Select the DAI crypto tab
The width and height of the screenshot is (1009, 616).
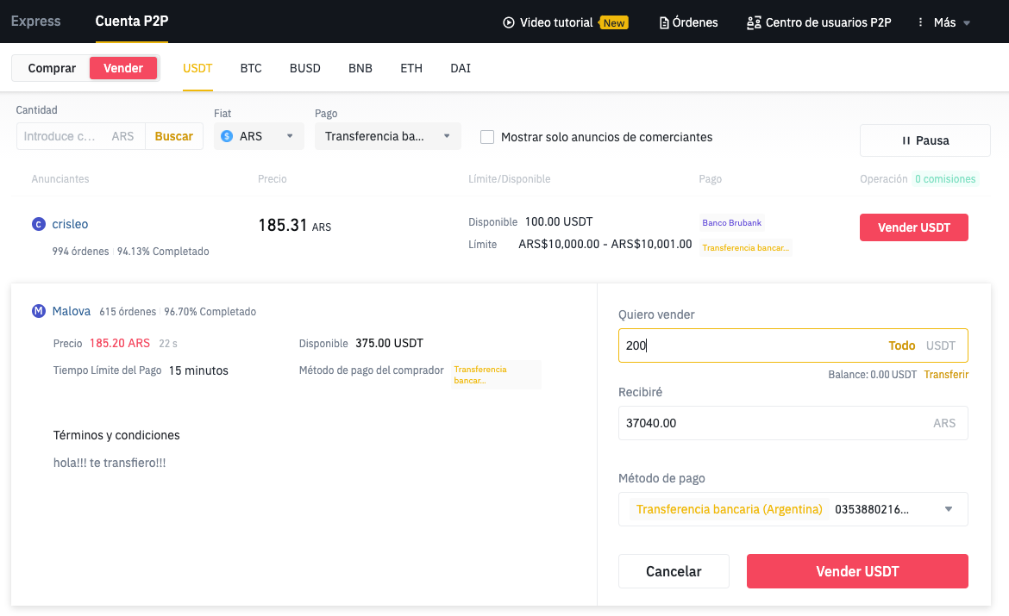[461, 68]
